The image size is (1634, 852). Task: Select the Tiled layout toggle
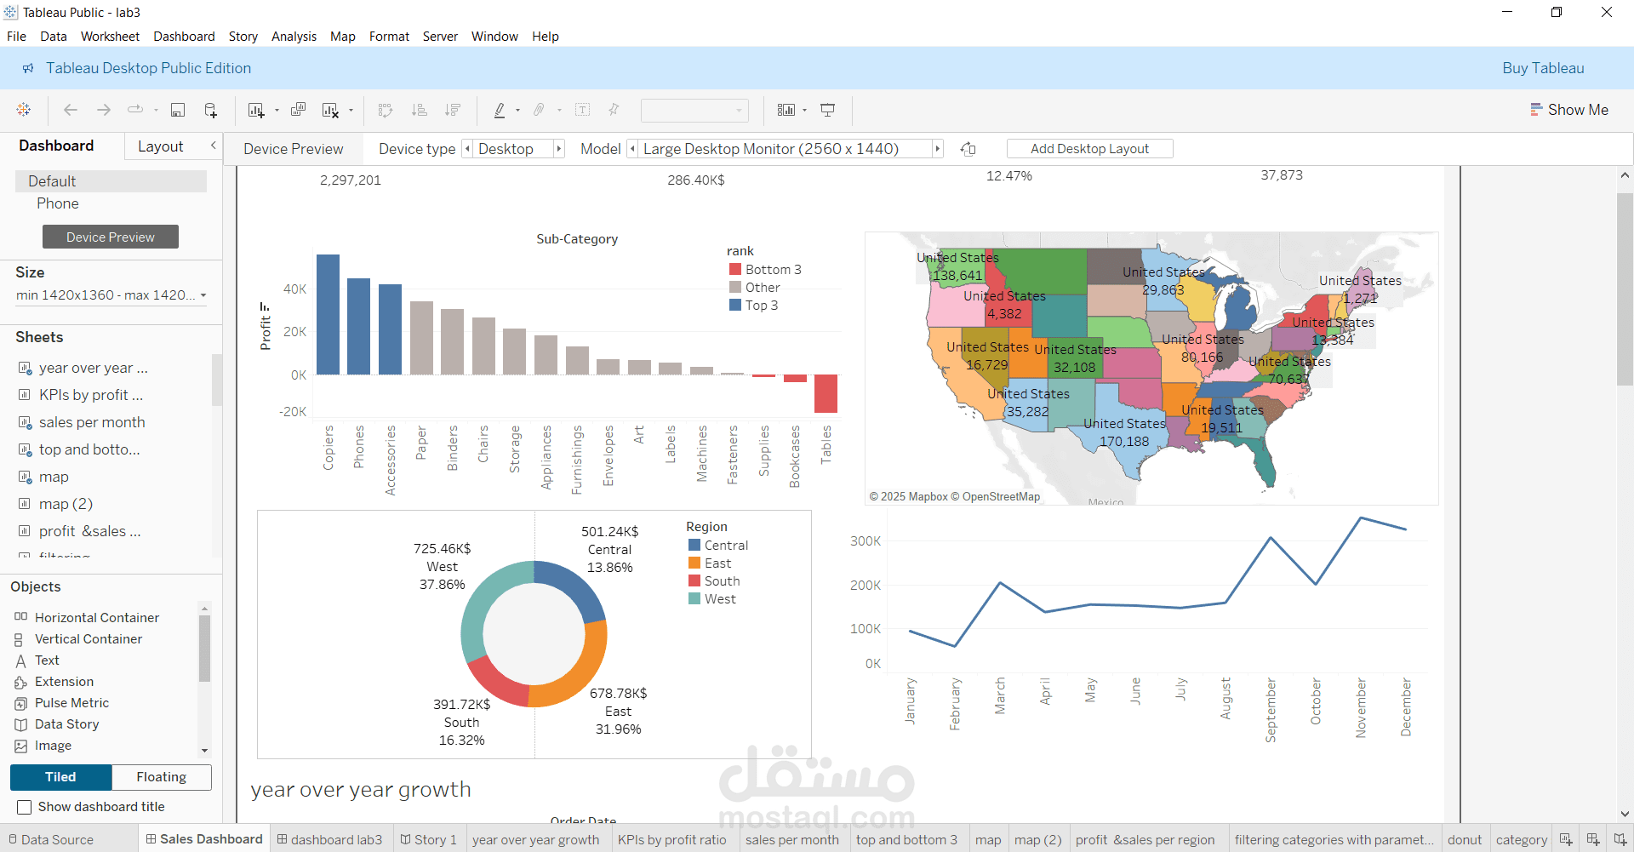click(x=60, y=777)
